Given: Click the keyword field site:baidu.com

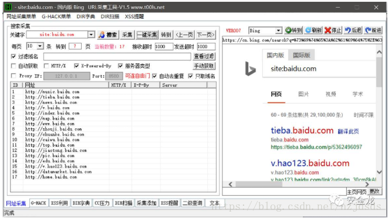Looking at the screenshot, I should [57, 35].
